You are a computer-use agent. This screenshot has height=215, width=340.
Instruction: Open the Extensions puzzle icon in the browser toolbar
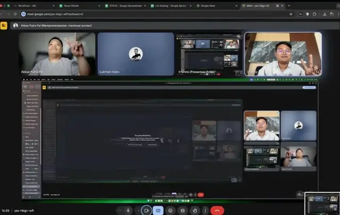[314, 14]
